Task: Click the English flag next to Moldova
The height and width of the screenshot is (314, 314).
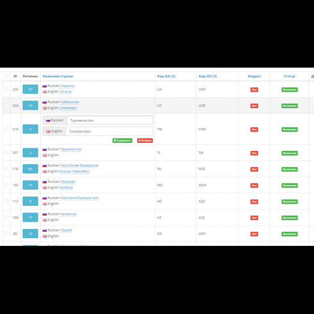Action: [x=44, y=187]
